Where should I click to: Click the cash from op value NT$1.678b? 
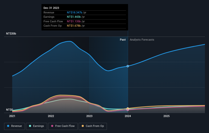pyautogui.click(x=74, y=26)
